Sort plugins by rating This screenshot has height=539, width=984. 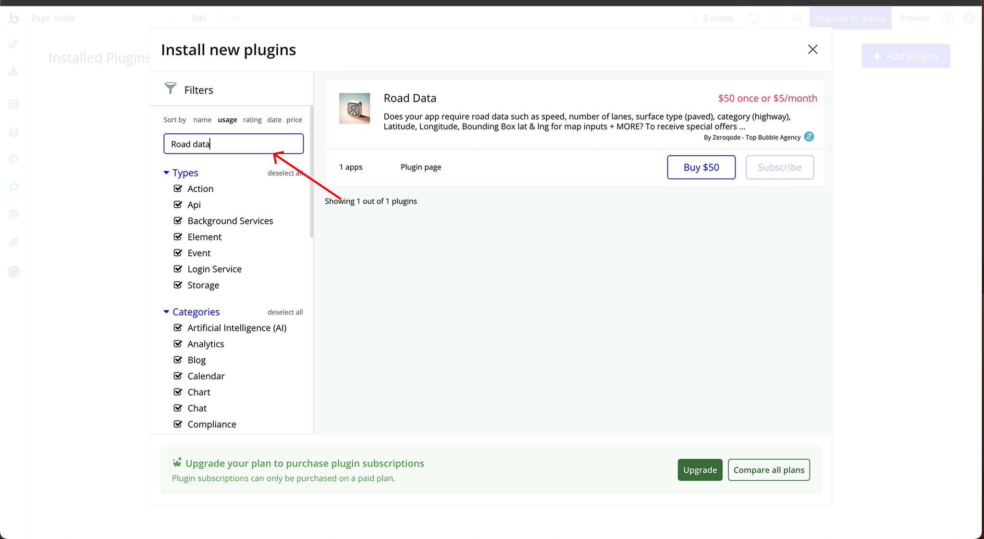[x=252, y=120]
